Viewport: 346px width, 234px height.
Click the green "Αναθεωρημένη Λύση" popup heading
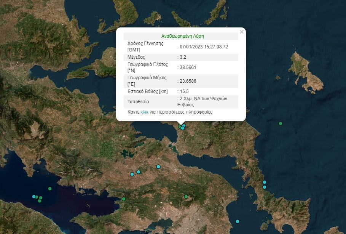183,36
